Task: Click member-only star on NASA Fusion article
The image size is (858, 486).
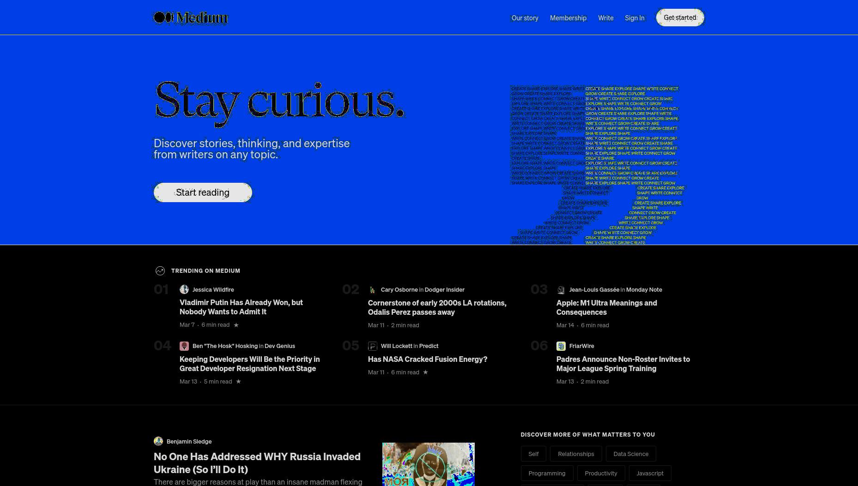Action: (x=426, y=372)
